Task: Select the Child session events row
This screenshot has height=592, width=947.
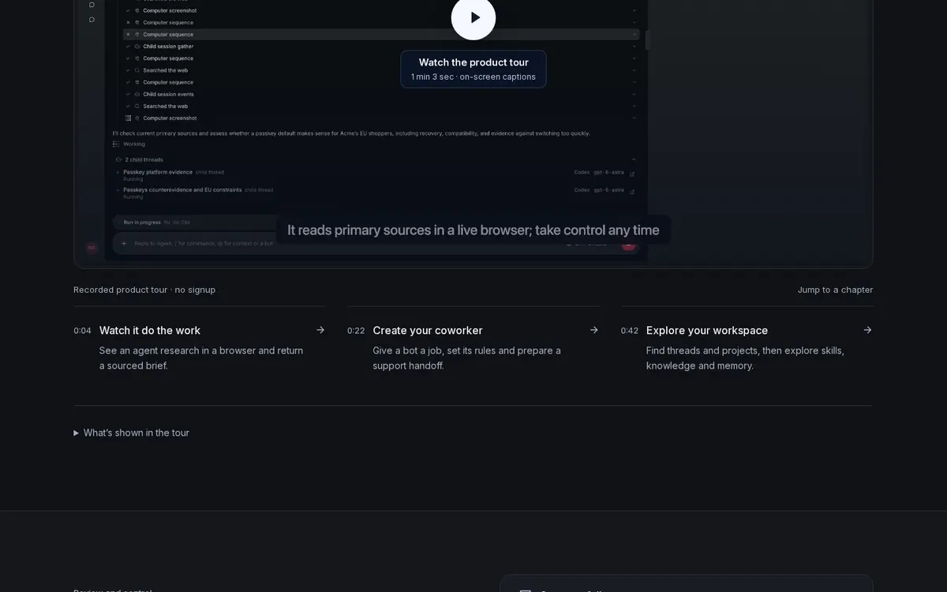Action: click(x=381, y=94)
